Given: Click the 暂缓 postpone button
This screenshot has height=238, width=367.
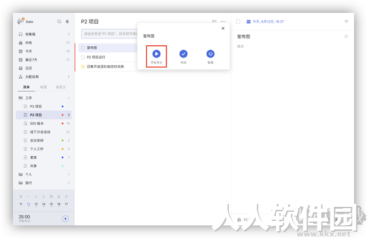Looking at the screenshot, I should point(210,57).
